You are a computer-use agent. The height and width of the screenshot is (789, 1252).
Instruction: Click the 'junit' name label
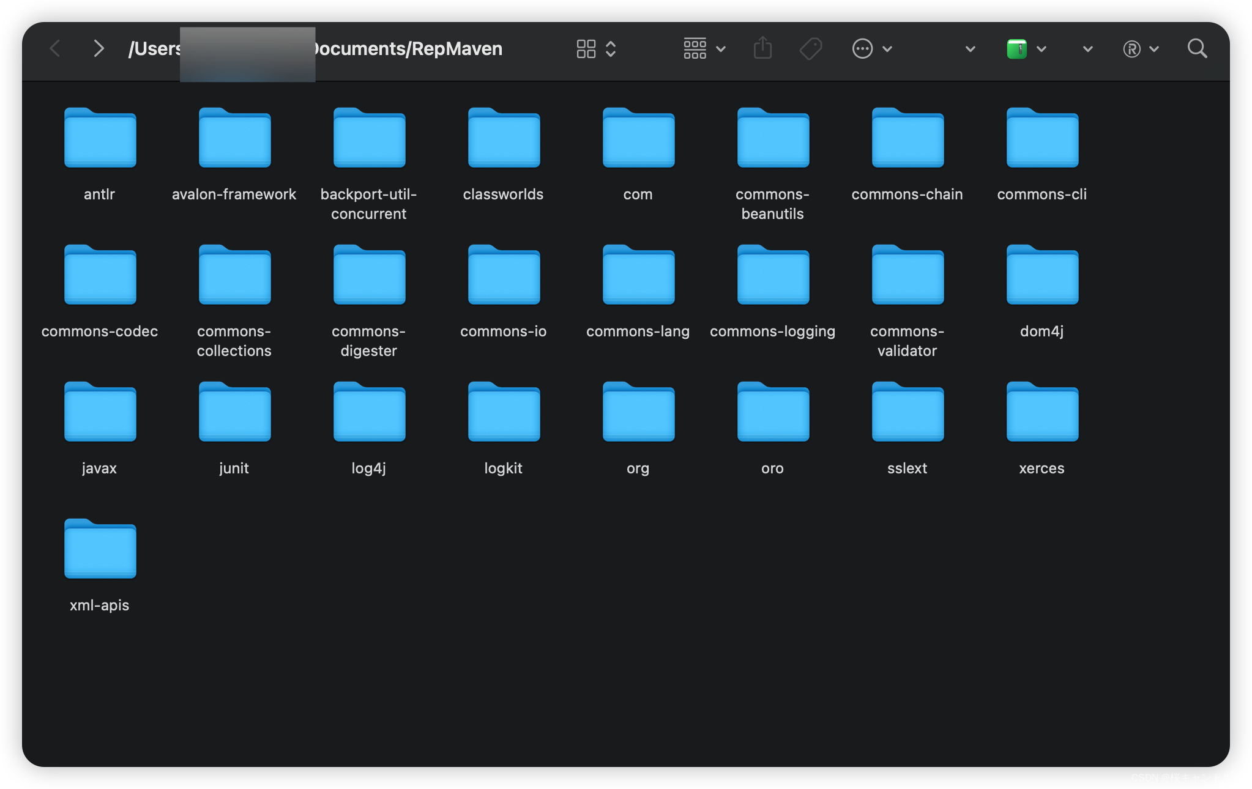(x=234, y=469)
